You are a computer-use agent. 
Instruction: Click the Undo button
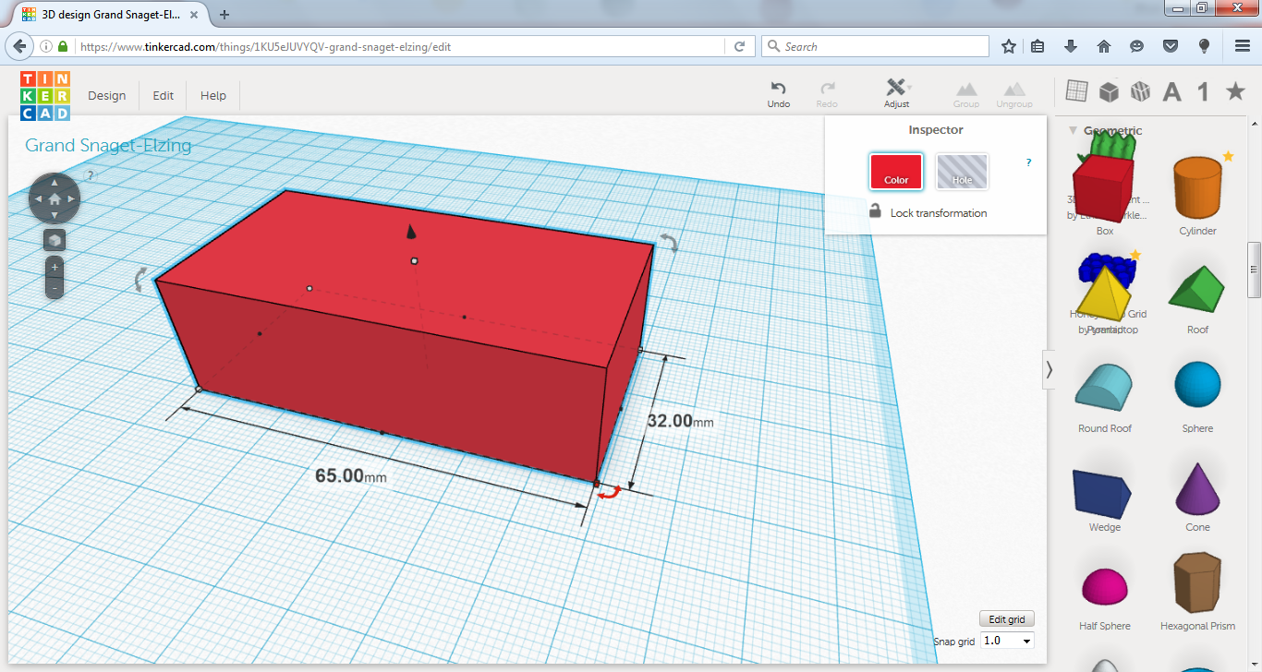point(779,94)
